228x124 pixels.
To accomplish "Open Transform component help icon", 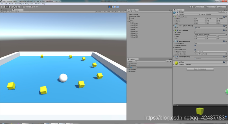I will point(224,17).
